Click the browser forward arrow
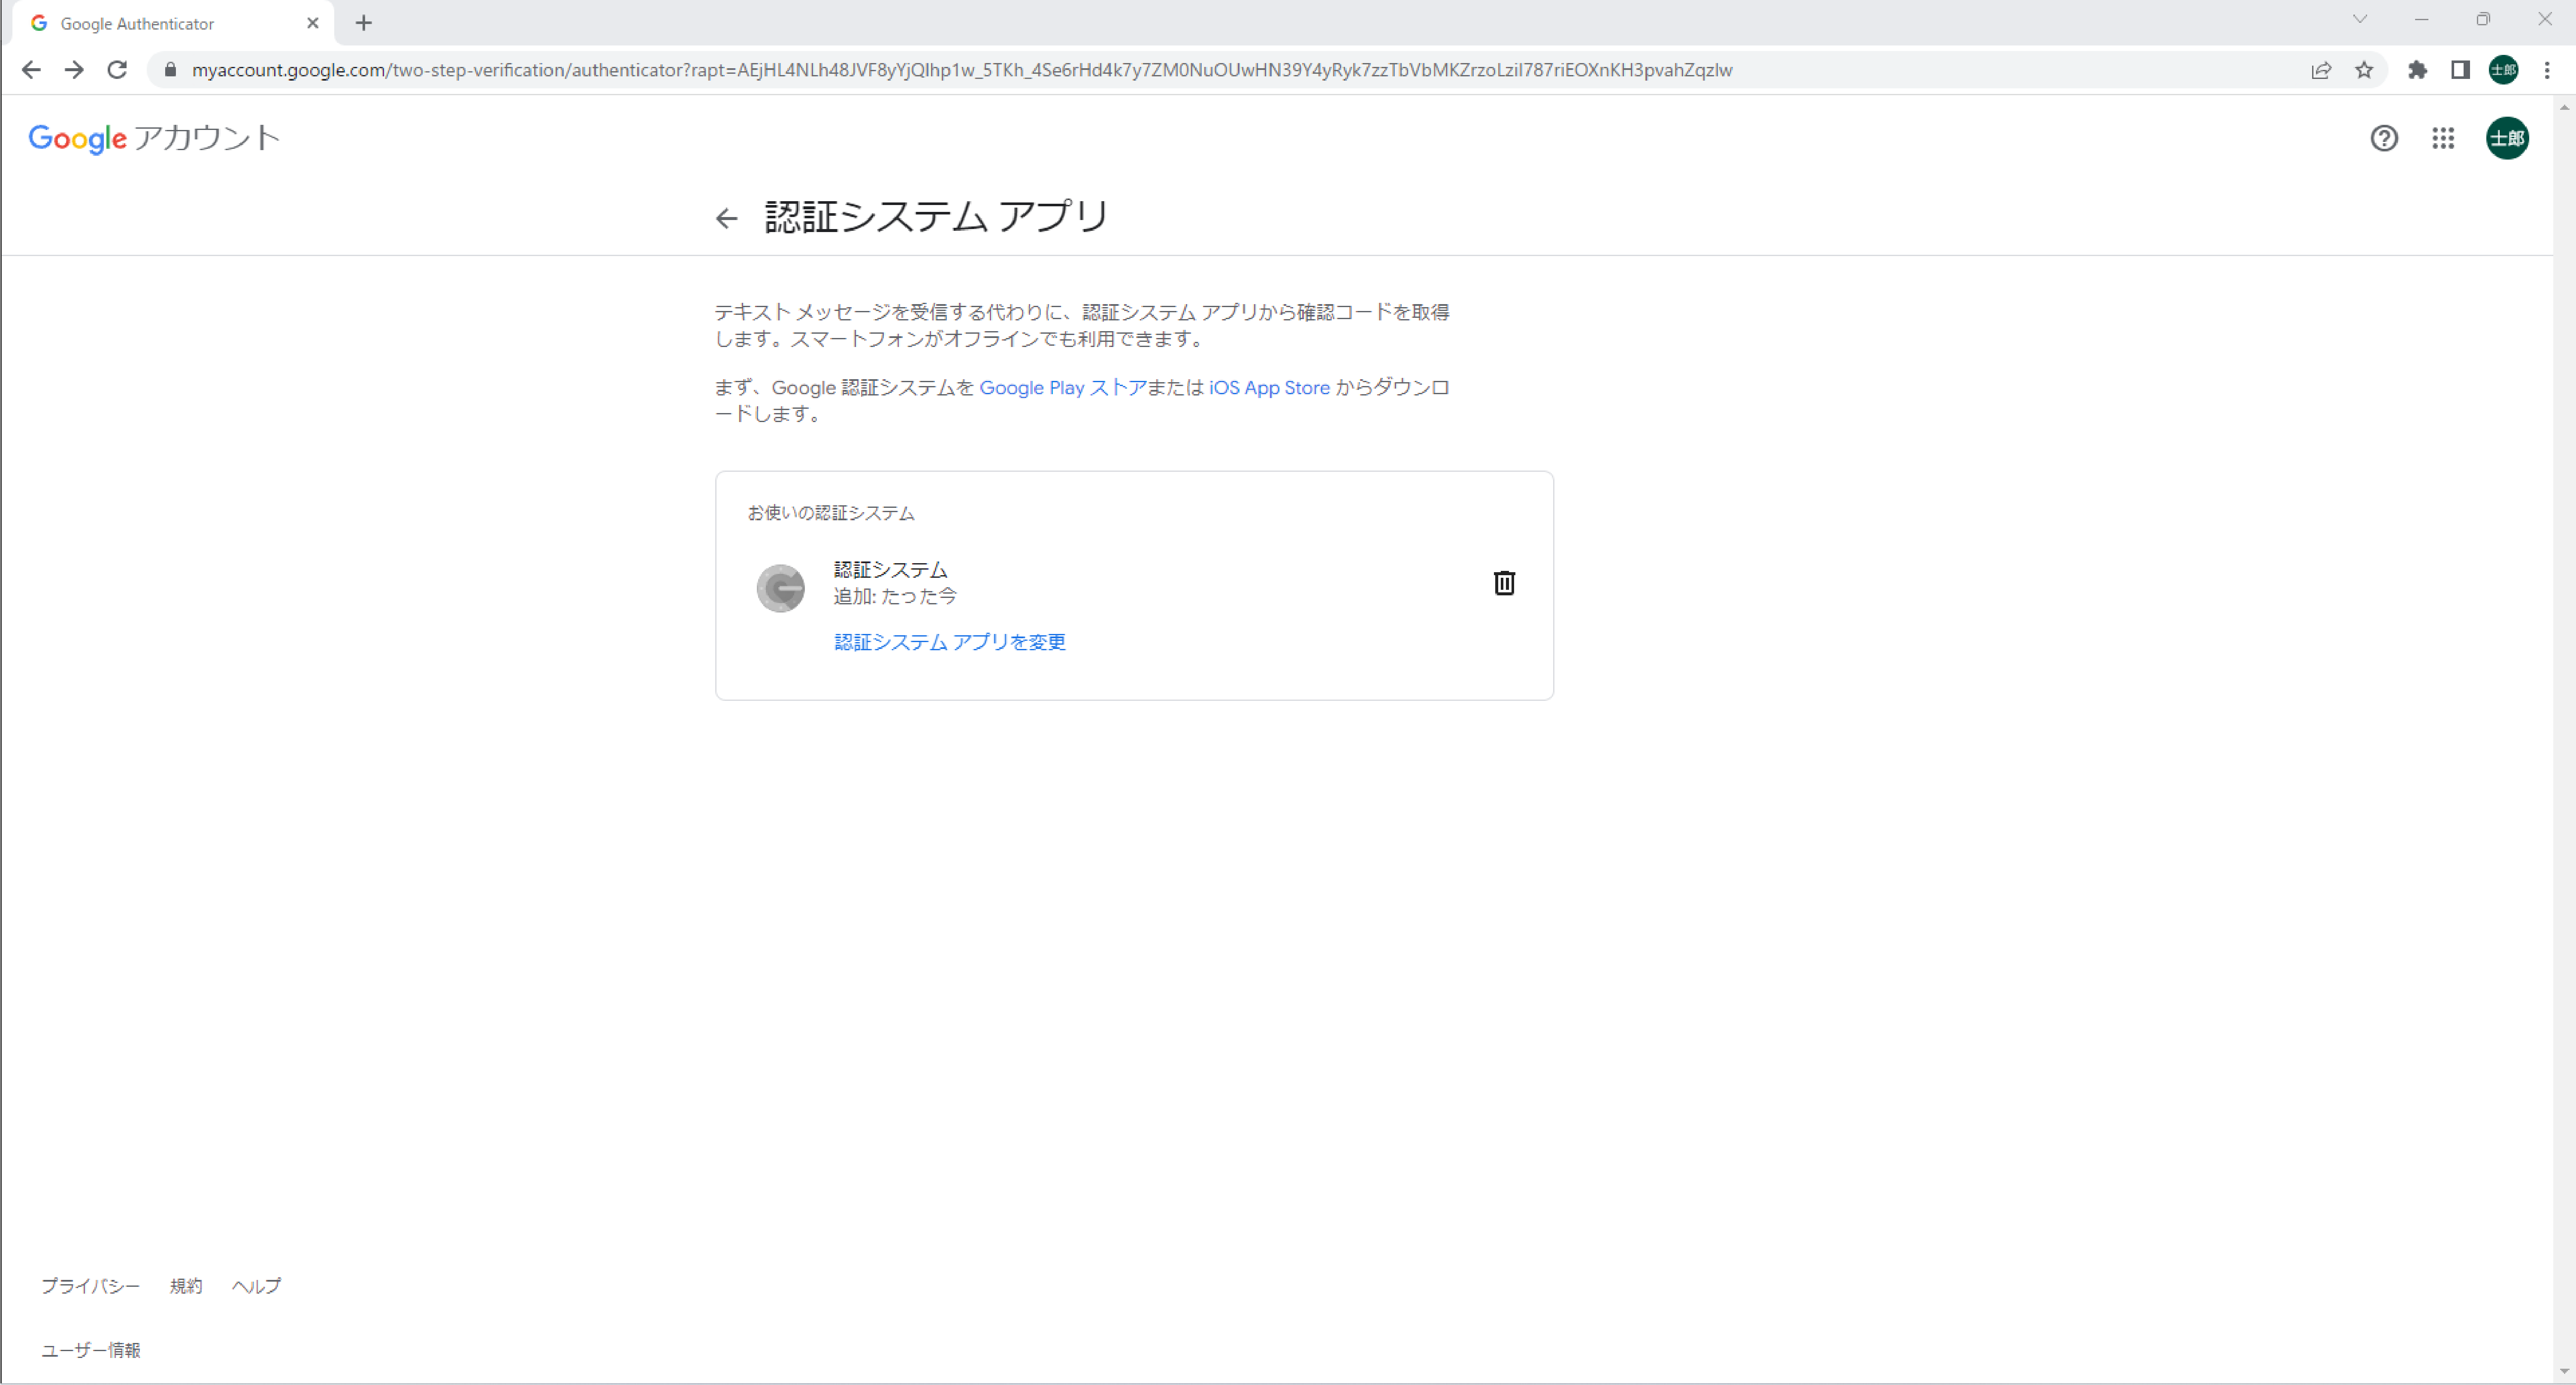This screenshot has height=1385, width=2576. click(74, 70)
